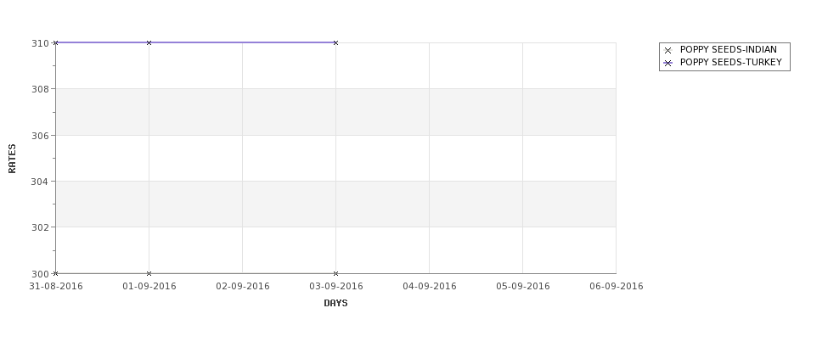The height and width of the screenshot is (364, 828).
Task: Click the POPPY SEEDS-TURKEY legend line marker
Action: click(x=667, y=63)
